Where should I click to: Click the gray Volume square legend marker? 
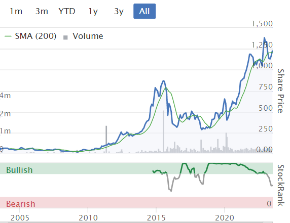click(x=65, y=37)
